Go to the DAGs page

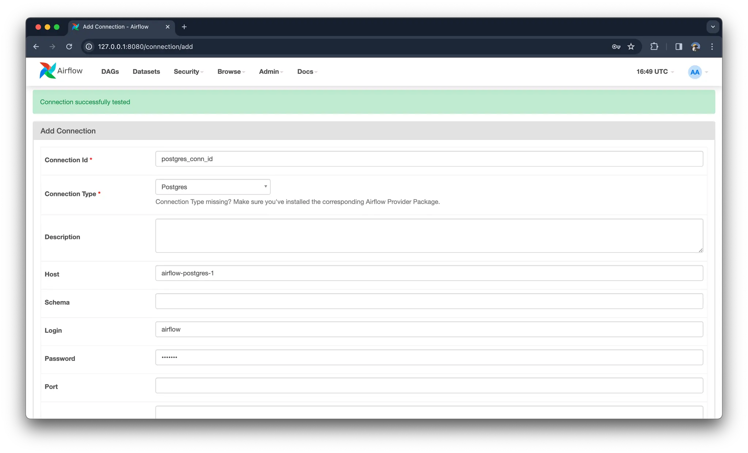(x=110, y=72)
